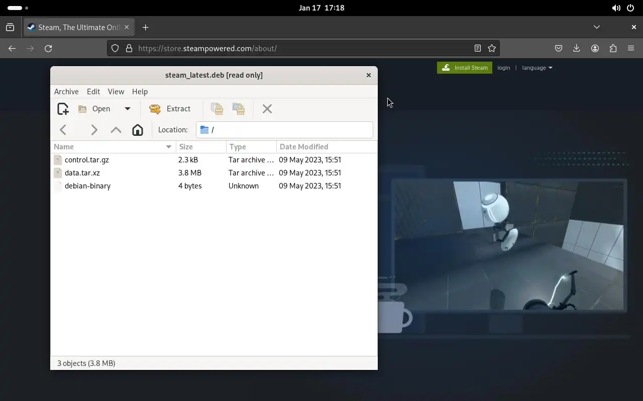Open a new Firefox tab
The width and height of the screenshot is (643, 401).
146,28
